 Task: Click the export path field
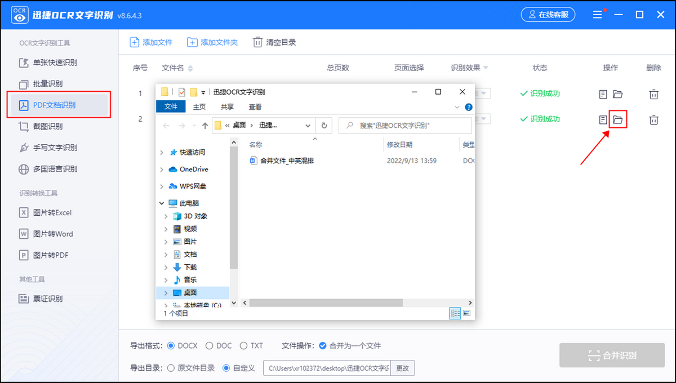pos(327,368)
